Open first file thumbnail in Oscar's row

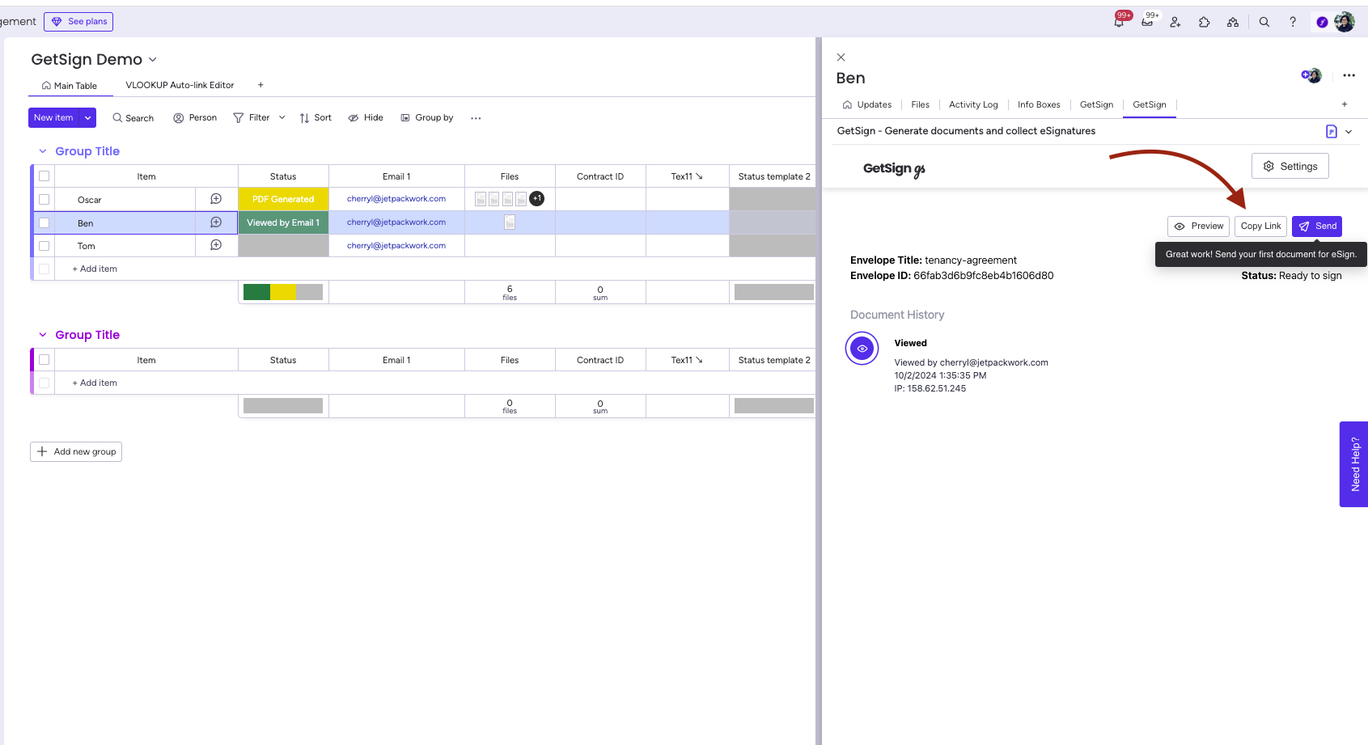click(481, 199)
